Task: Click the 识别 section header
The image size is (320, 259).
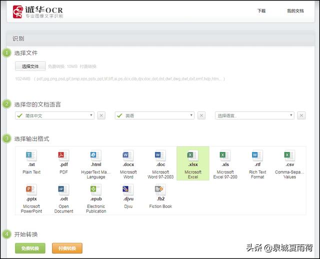Action: click(161, 38)
